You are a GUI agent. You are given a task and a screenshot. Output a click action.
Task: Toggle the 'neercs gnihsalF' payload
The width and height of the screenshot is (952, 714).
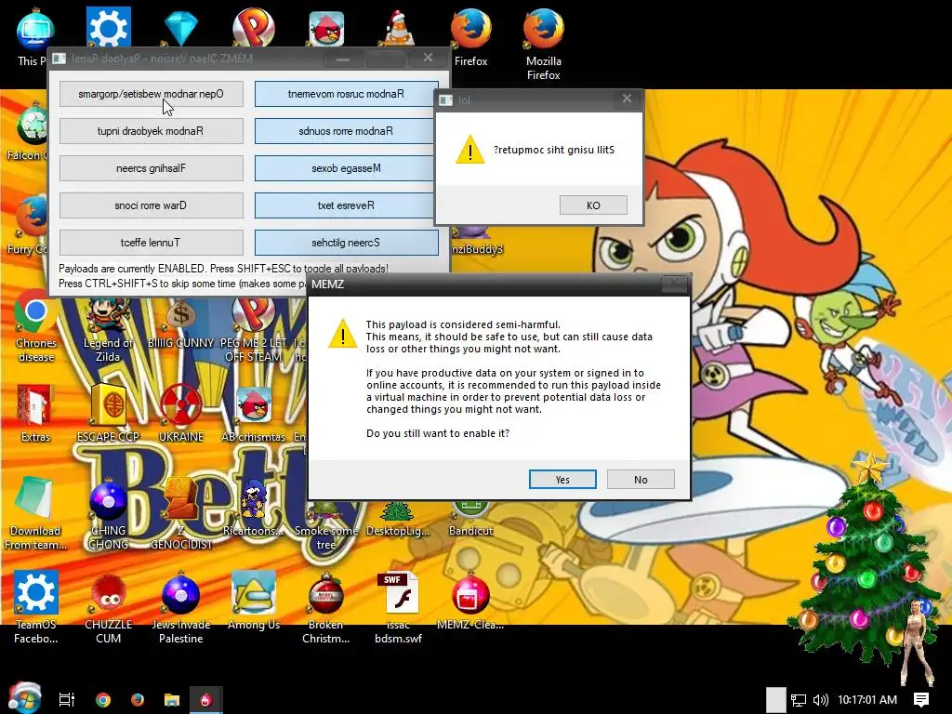(152, 168)
